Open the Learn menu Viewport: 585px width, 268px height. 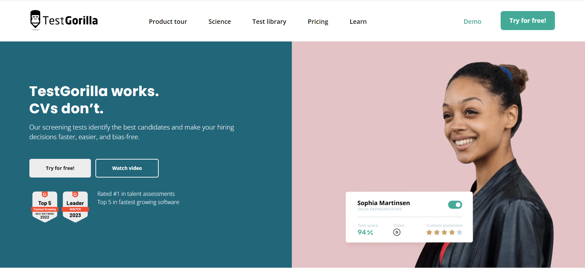(358, 21)
